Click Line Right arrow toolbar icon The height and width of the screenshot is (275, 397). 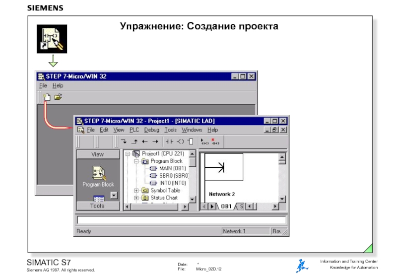coord(155,141)
